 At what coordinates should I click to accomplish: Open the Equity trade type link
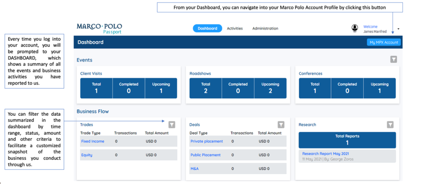click(87, 155)
